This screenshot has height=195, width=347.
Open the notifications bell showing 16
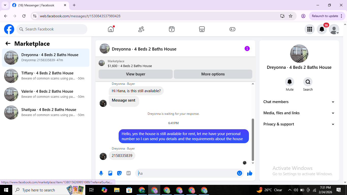tap(322, 29)
